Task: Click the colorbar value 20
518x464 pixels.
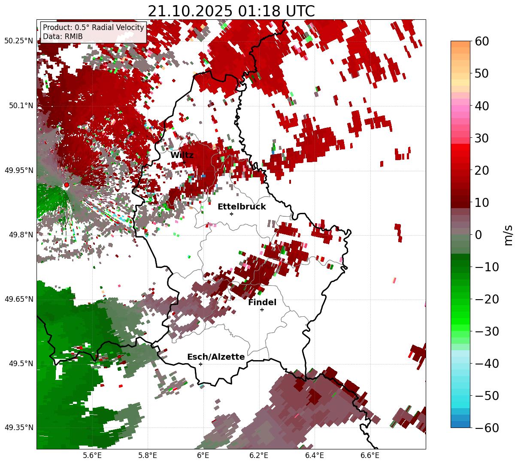Action: point(481,170)
